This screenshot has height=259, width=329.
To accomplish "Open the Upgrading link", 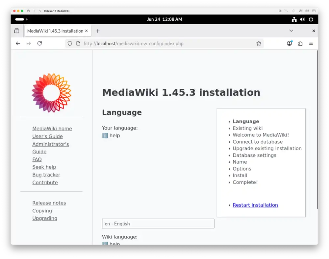I will [x=45, y=218].
